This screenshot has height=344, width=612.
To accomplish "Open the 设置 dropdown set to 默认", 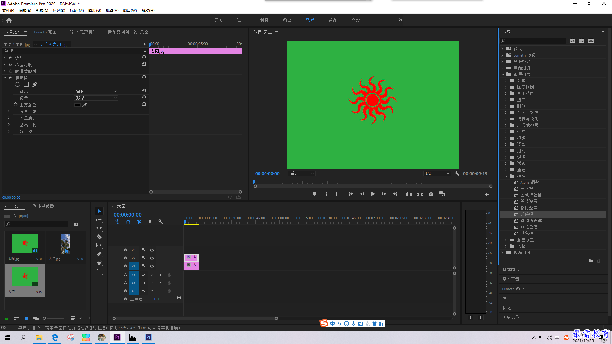I will pyautogui.click(x=96, y=98).
